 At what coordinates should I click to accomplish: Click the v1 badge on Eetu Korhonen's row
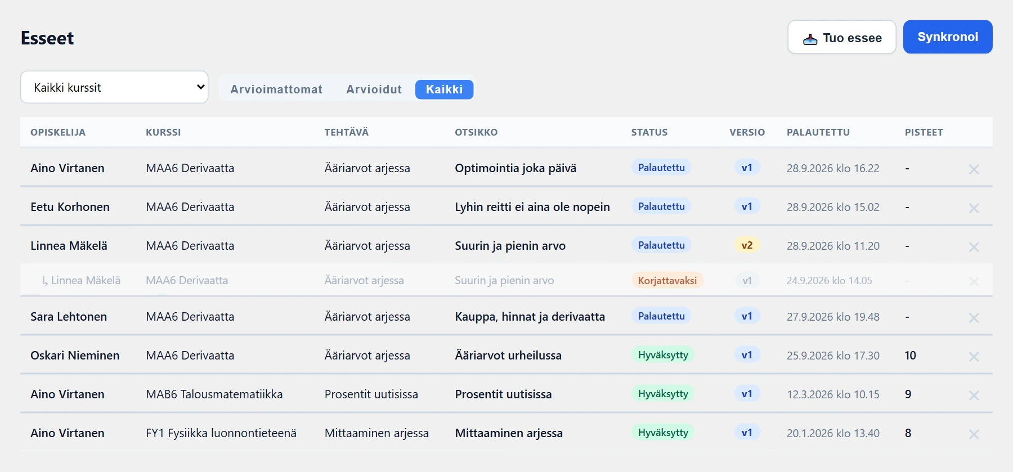(747, 206)
